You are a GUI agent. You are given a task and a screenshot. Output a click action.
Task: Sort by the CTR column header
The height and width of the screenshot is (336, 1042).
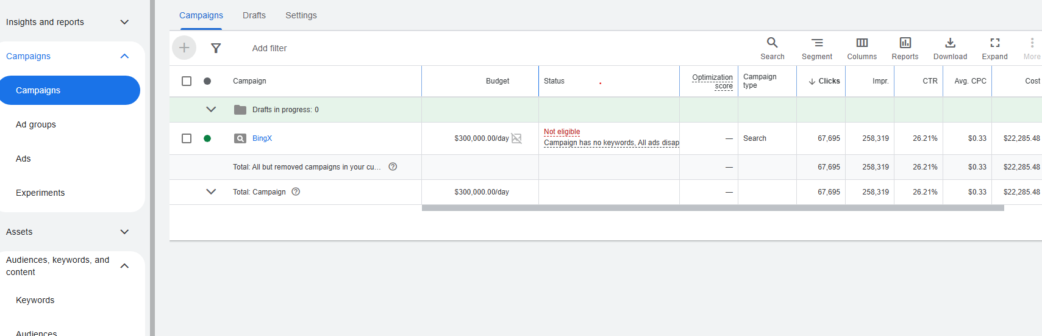930,81
